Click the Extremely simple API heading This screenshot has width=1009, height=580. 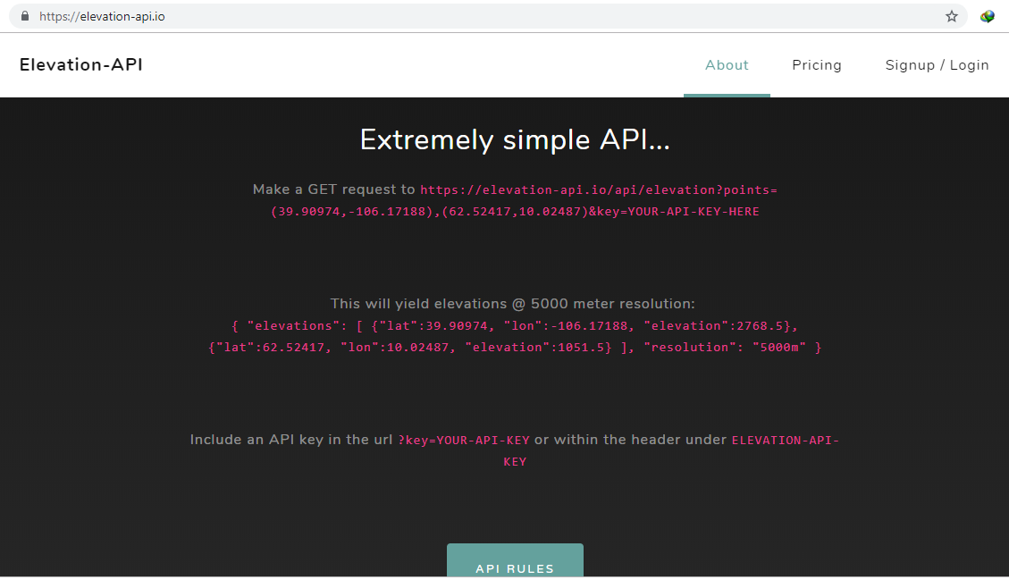515,139
